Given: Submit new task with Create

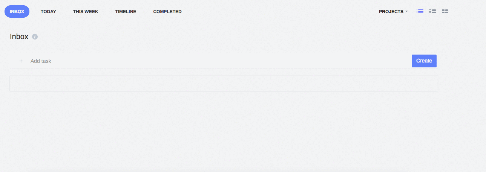Looking at the screenshot, I should [424, 61].
